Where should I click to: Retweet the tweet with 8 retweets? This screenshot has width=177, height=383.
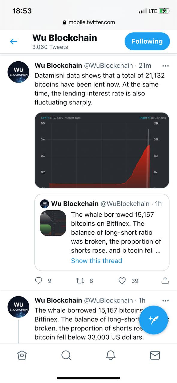[x=80, y=281]
